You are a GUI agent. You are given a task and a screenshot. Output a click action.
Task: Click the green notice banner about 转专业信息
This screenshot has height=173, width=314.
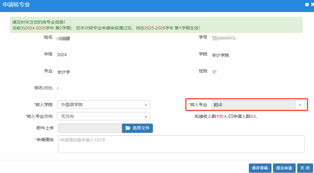(x=156, y=25)
